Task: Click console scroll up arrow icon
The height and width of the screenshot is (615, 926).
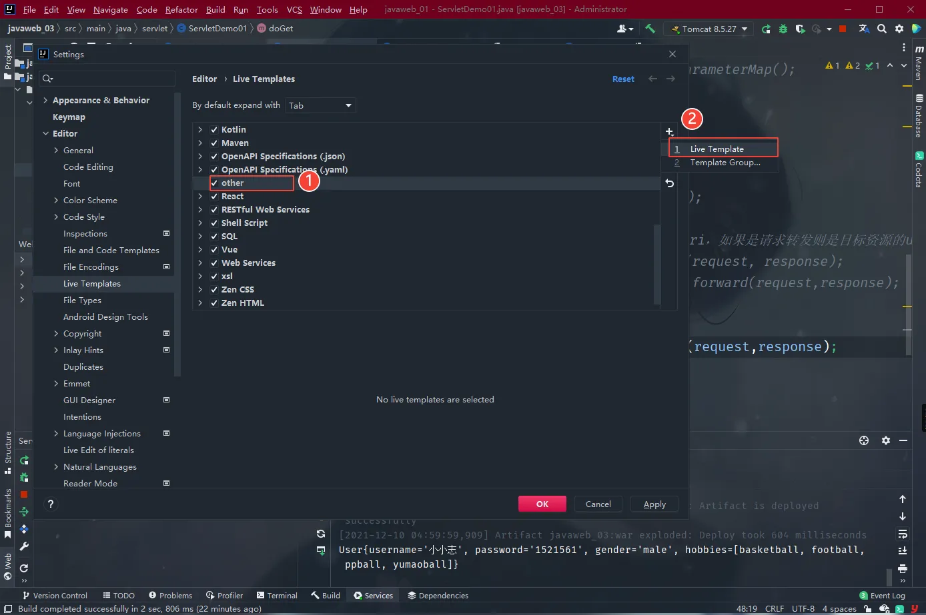Action: (x=903, y=499)
